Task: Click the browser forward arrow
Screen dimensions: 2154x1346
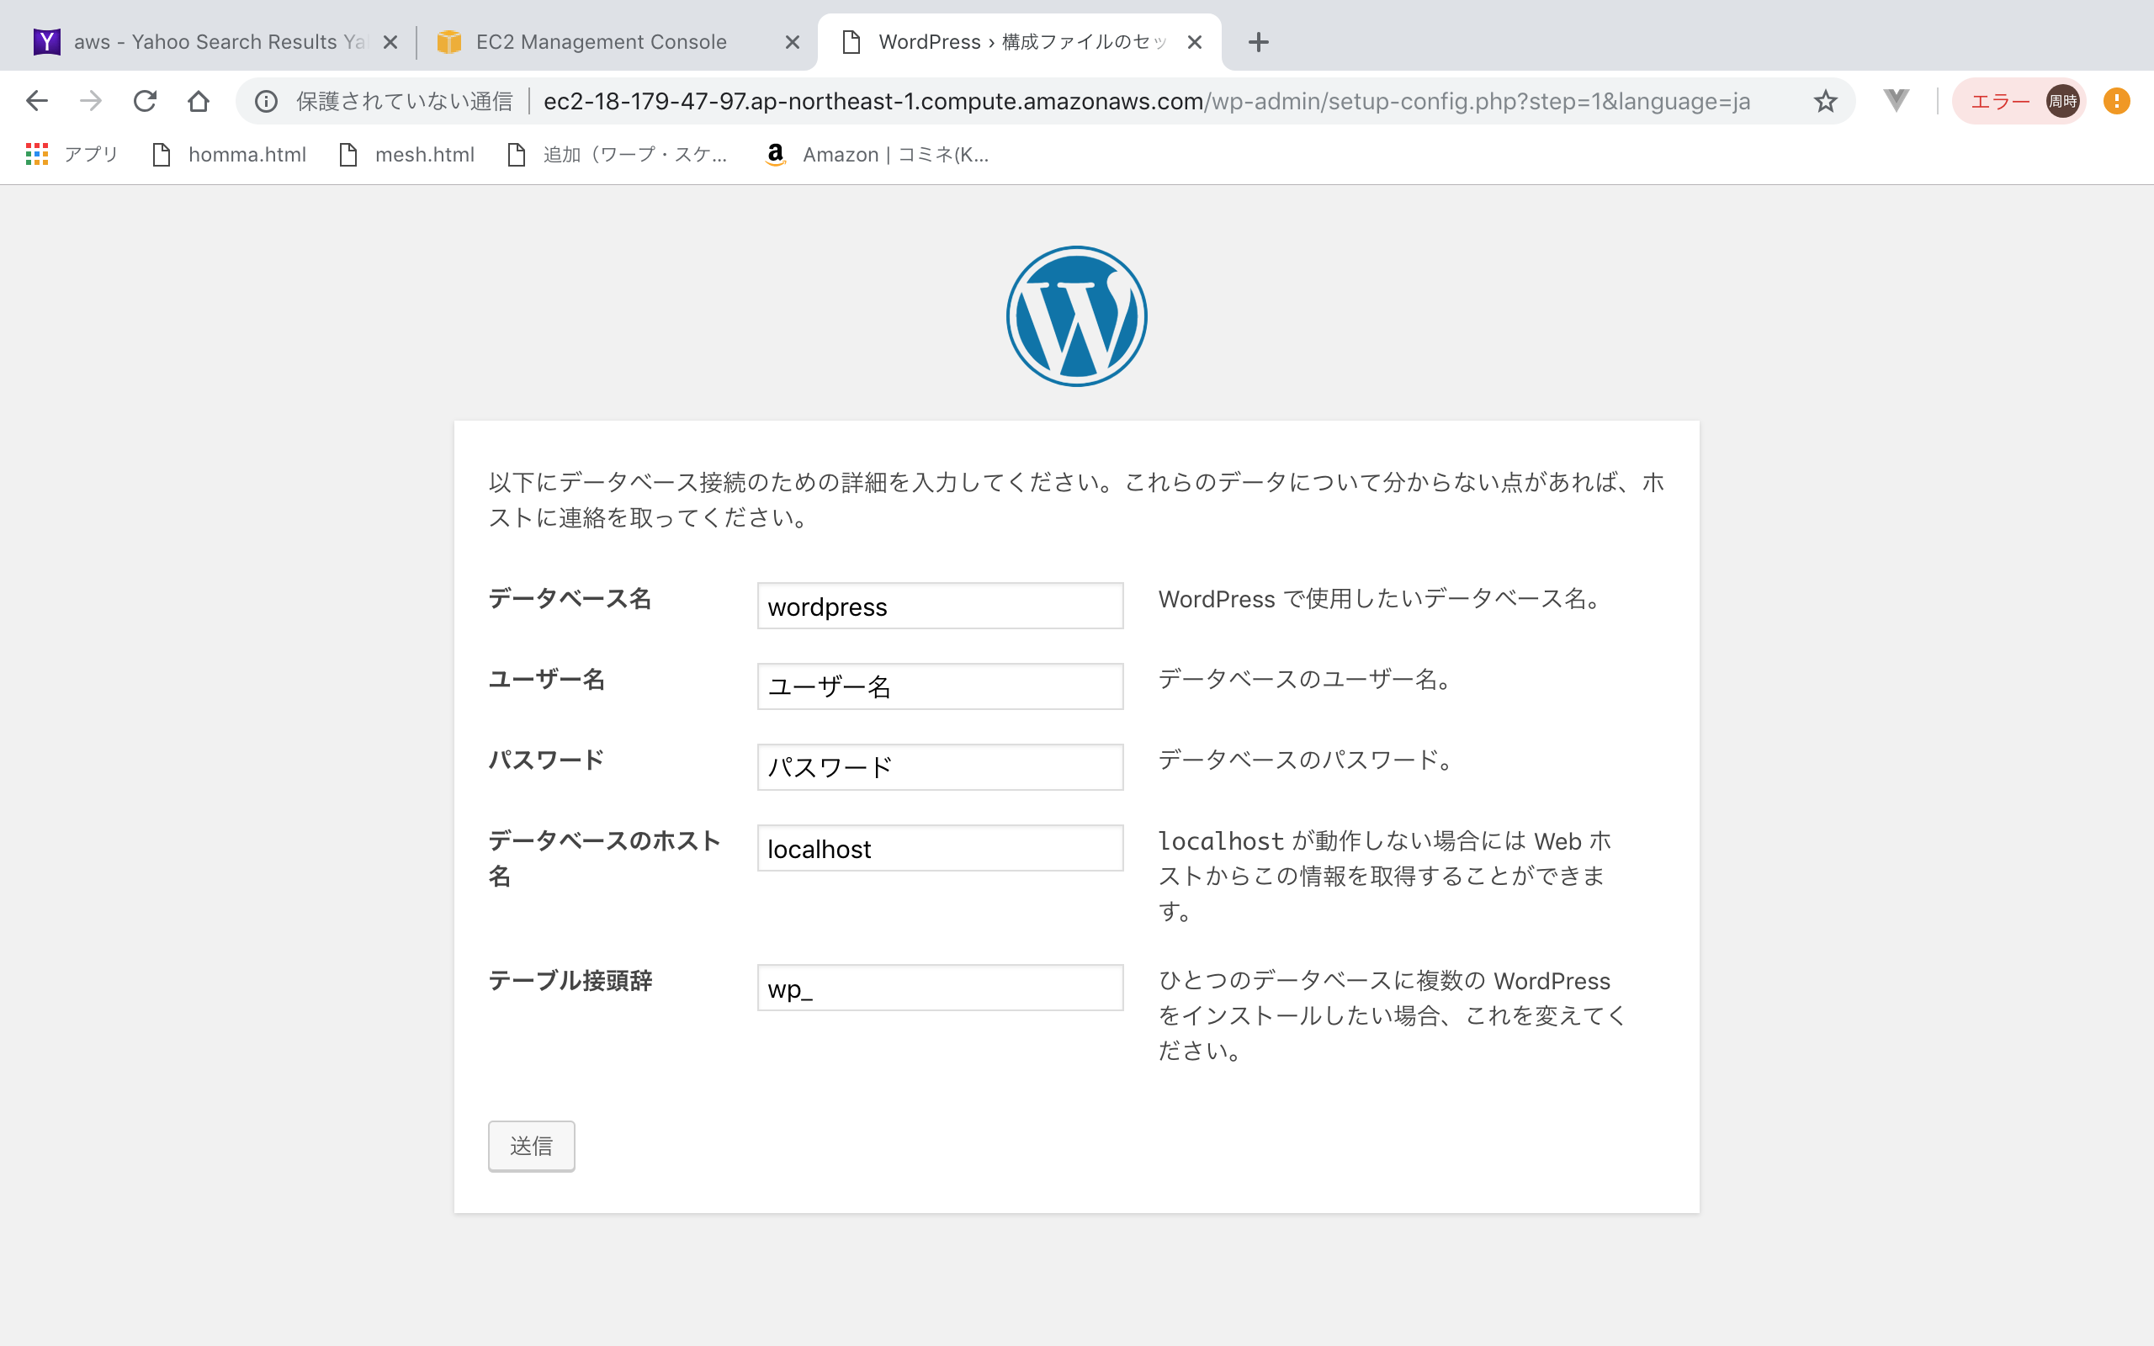Action: (x=91, y=102)
